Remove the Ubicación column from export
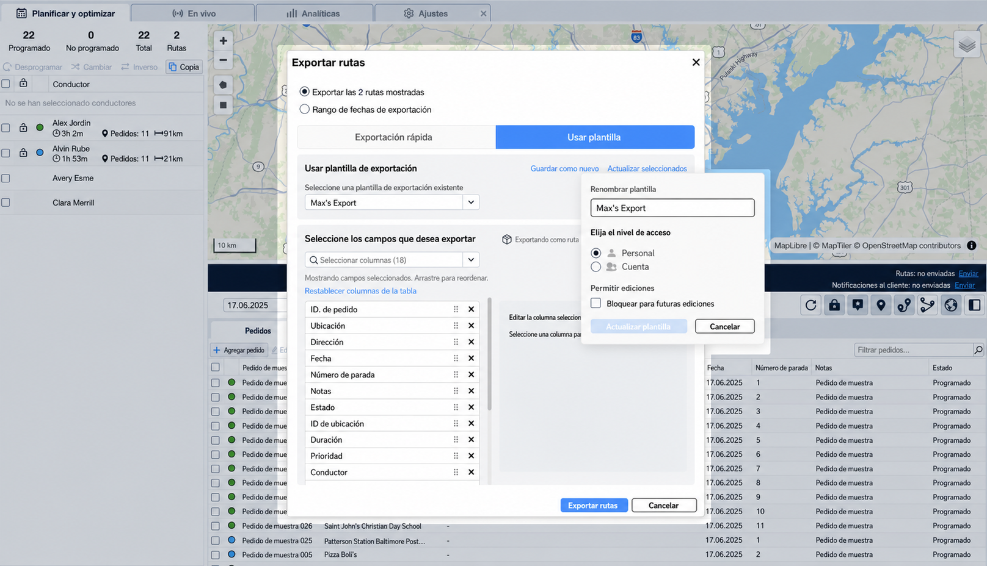Image resolution: width=987 pixels, height=566 pixels. (x=471, y=326)
